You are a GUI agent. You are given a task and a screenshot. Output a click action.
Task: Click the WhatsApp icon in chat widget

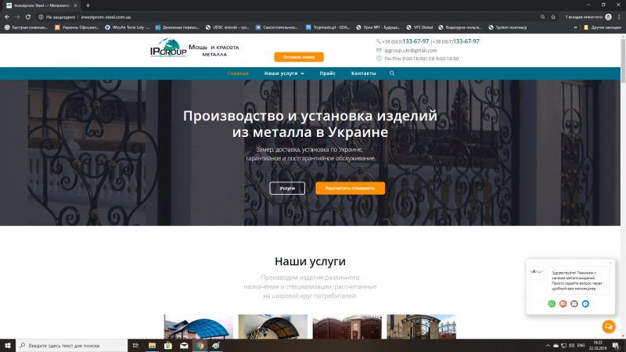(552, 304)
